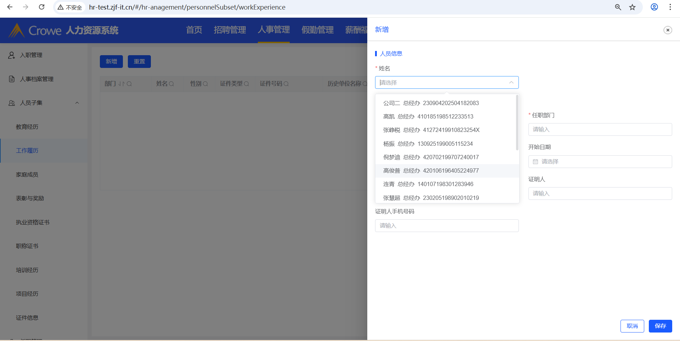
Task: Click the browser reload icon
Action: (42, 7)
